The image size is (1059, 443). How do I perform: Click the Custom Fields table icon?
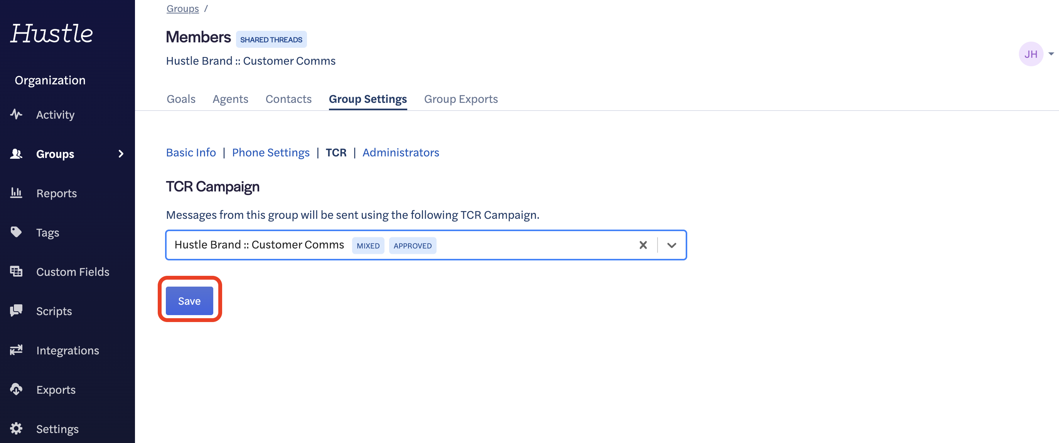tap(16, 271)
